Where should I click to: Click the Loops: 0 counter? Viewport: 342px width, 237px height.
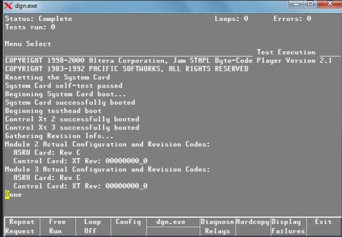[x=231, y=19]
